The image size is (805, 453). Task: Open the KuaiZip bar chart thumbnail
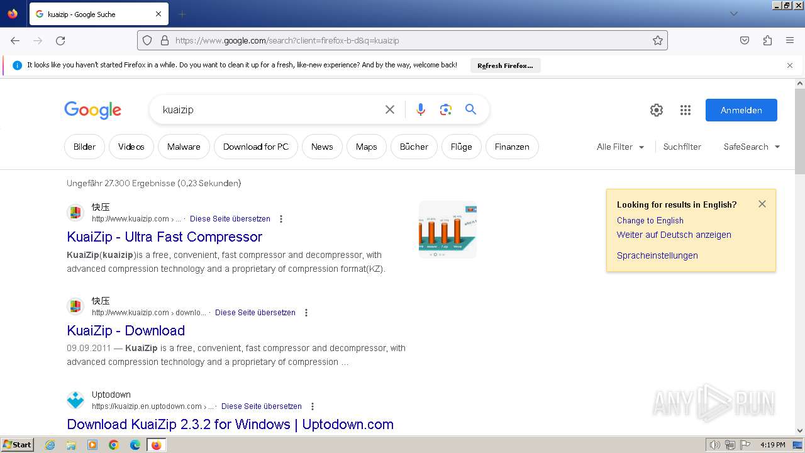(448, 230)
